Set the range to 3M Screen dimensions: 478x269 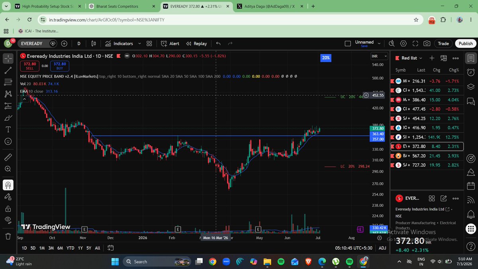coord(51,248)
